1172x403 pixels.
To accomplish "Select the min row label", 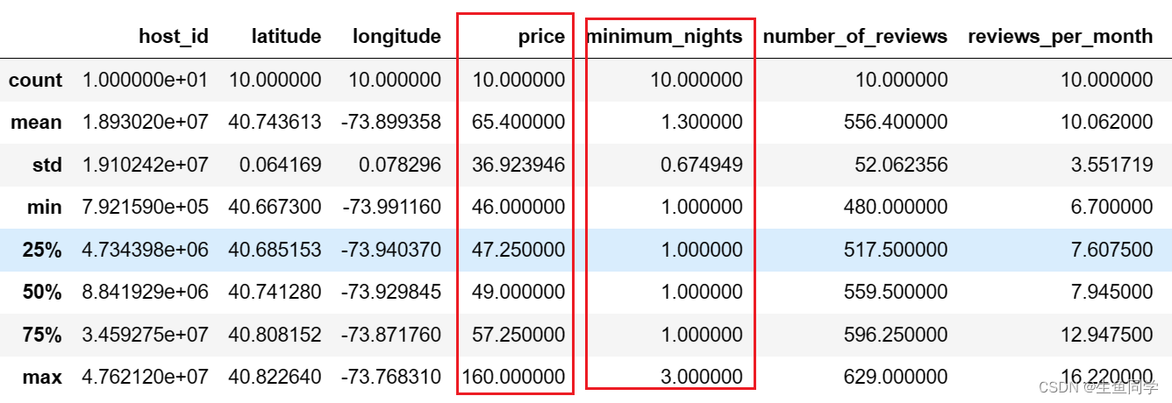I will point(46,207).
